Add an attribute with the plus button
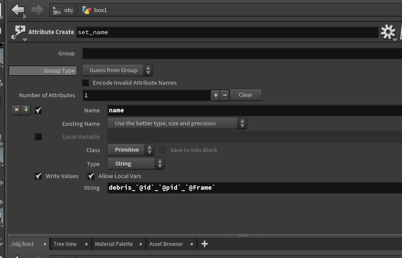Viewport: 402px width, 258px height. (x=215, y=95)
